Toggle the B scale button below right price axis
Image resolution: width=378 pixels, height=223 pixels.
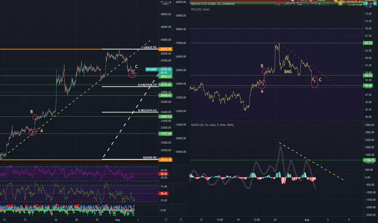[x=181, y=220]
